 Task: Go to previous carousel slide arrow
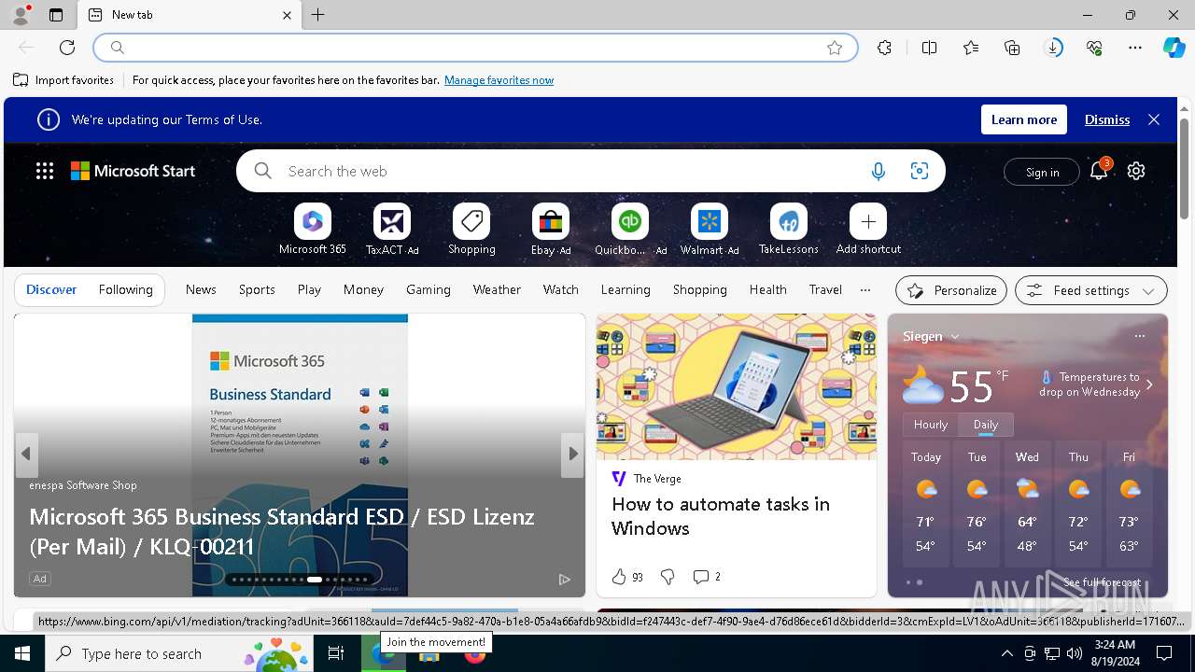pyautogui.click(x=26, y=454)
